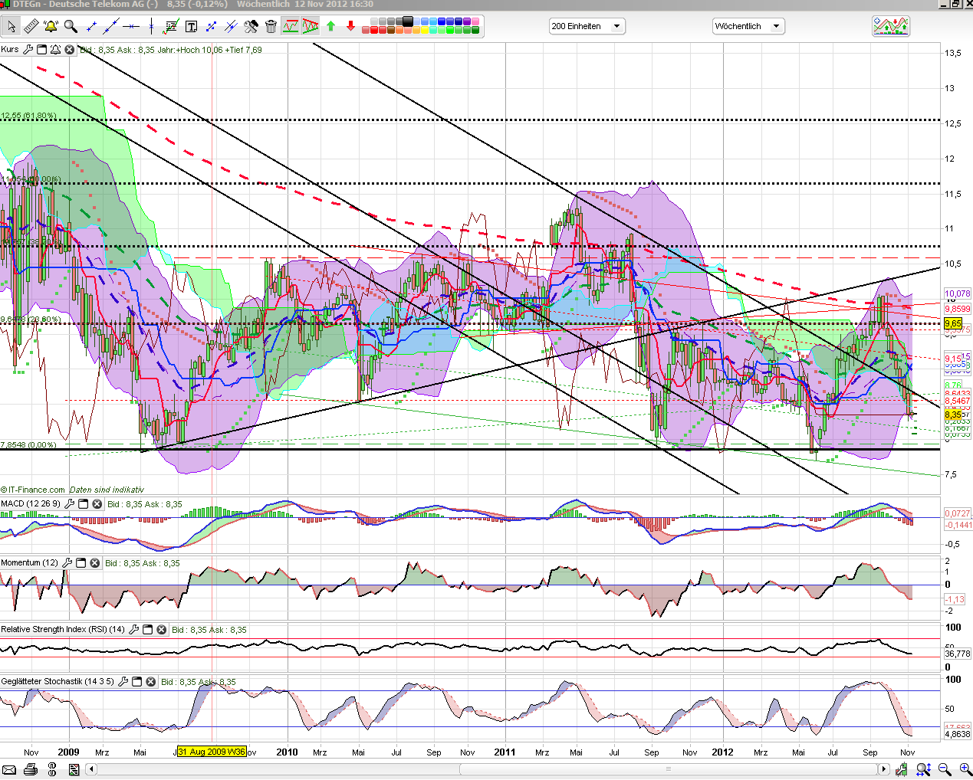Click the trash can delete icon
The height and width of the screenshot is (780, 973).
271,27
